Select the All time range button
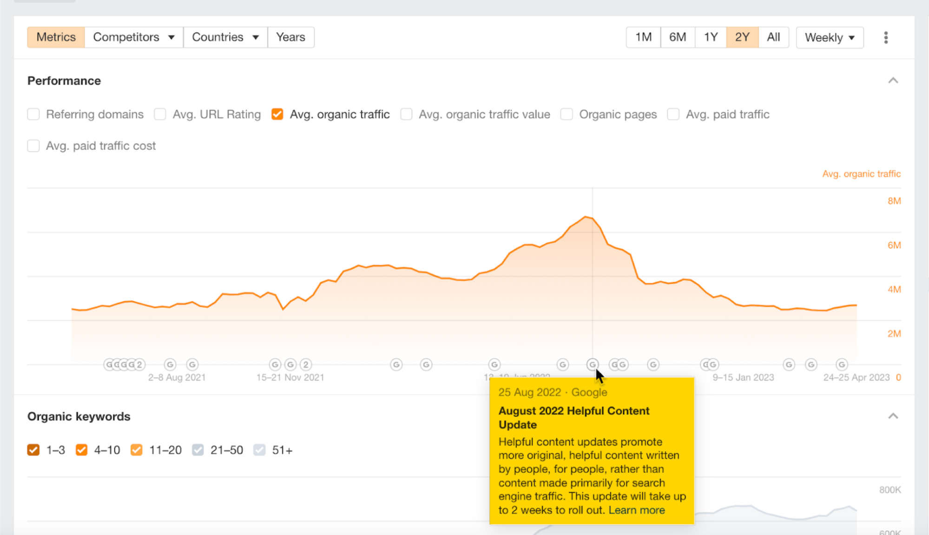Image resolution: width=929 pixels, height=535 pixels. click(773, 37)
